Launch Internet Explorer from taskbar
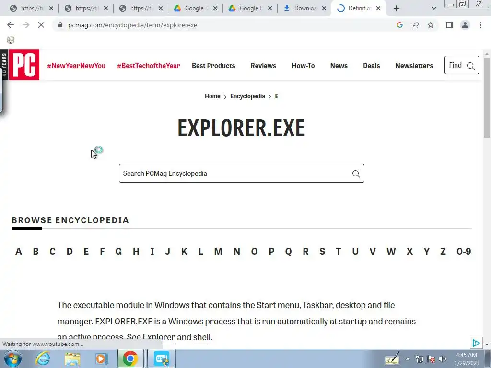This screenshot has height=368, width=491. click(x=43, y=358)
